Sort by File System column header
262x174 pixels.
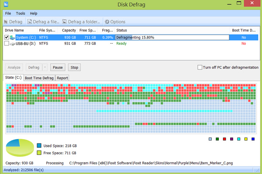coord(48,30)
